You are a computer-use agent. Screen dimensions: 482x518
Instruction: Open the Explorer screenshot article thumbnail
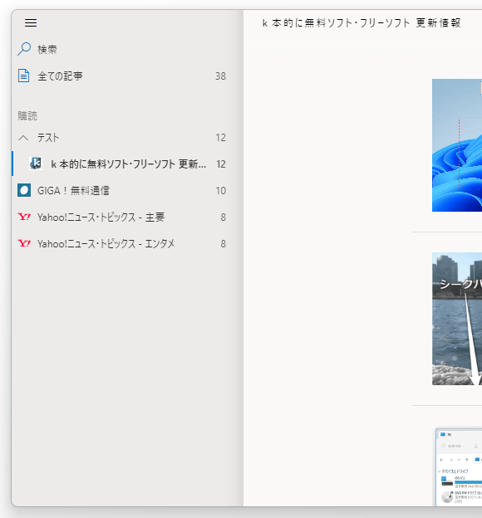(459, 467)
